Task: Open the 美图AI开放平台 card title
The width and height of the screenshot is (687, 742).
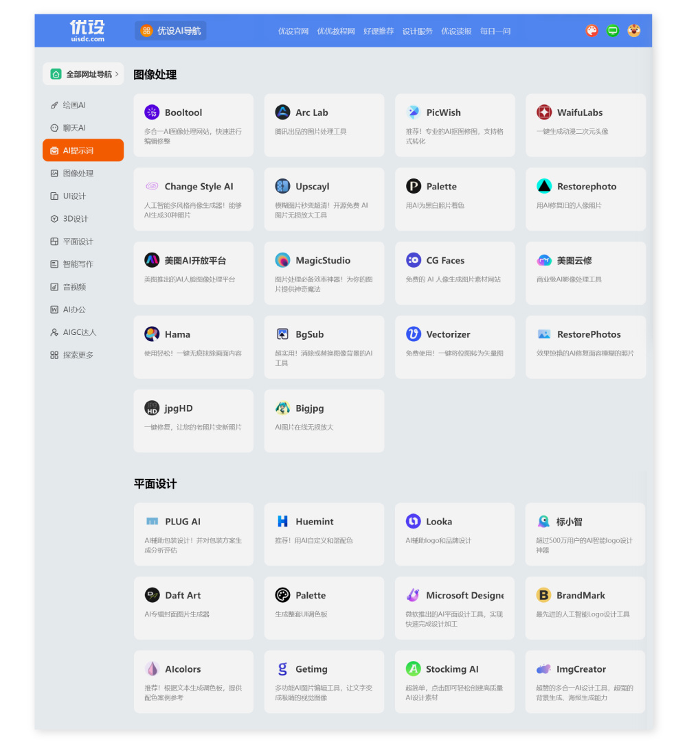Action: click(x=195, y=260)
